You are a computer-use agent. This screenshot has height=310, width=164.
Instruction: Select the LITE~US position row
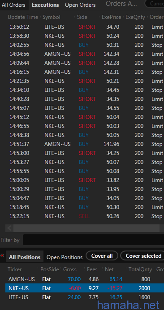point(85,297)
